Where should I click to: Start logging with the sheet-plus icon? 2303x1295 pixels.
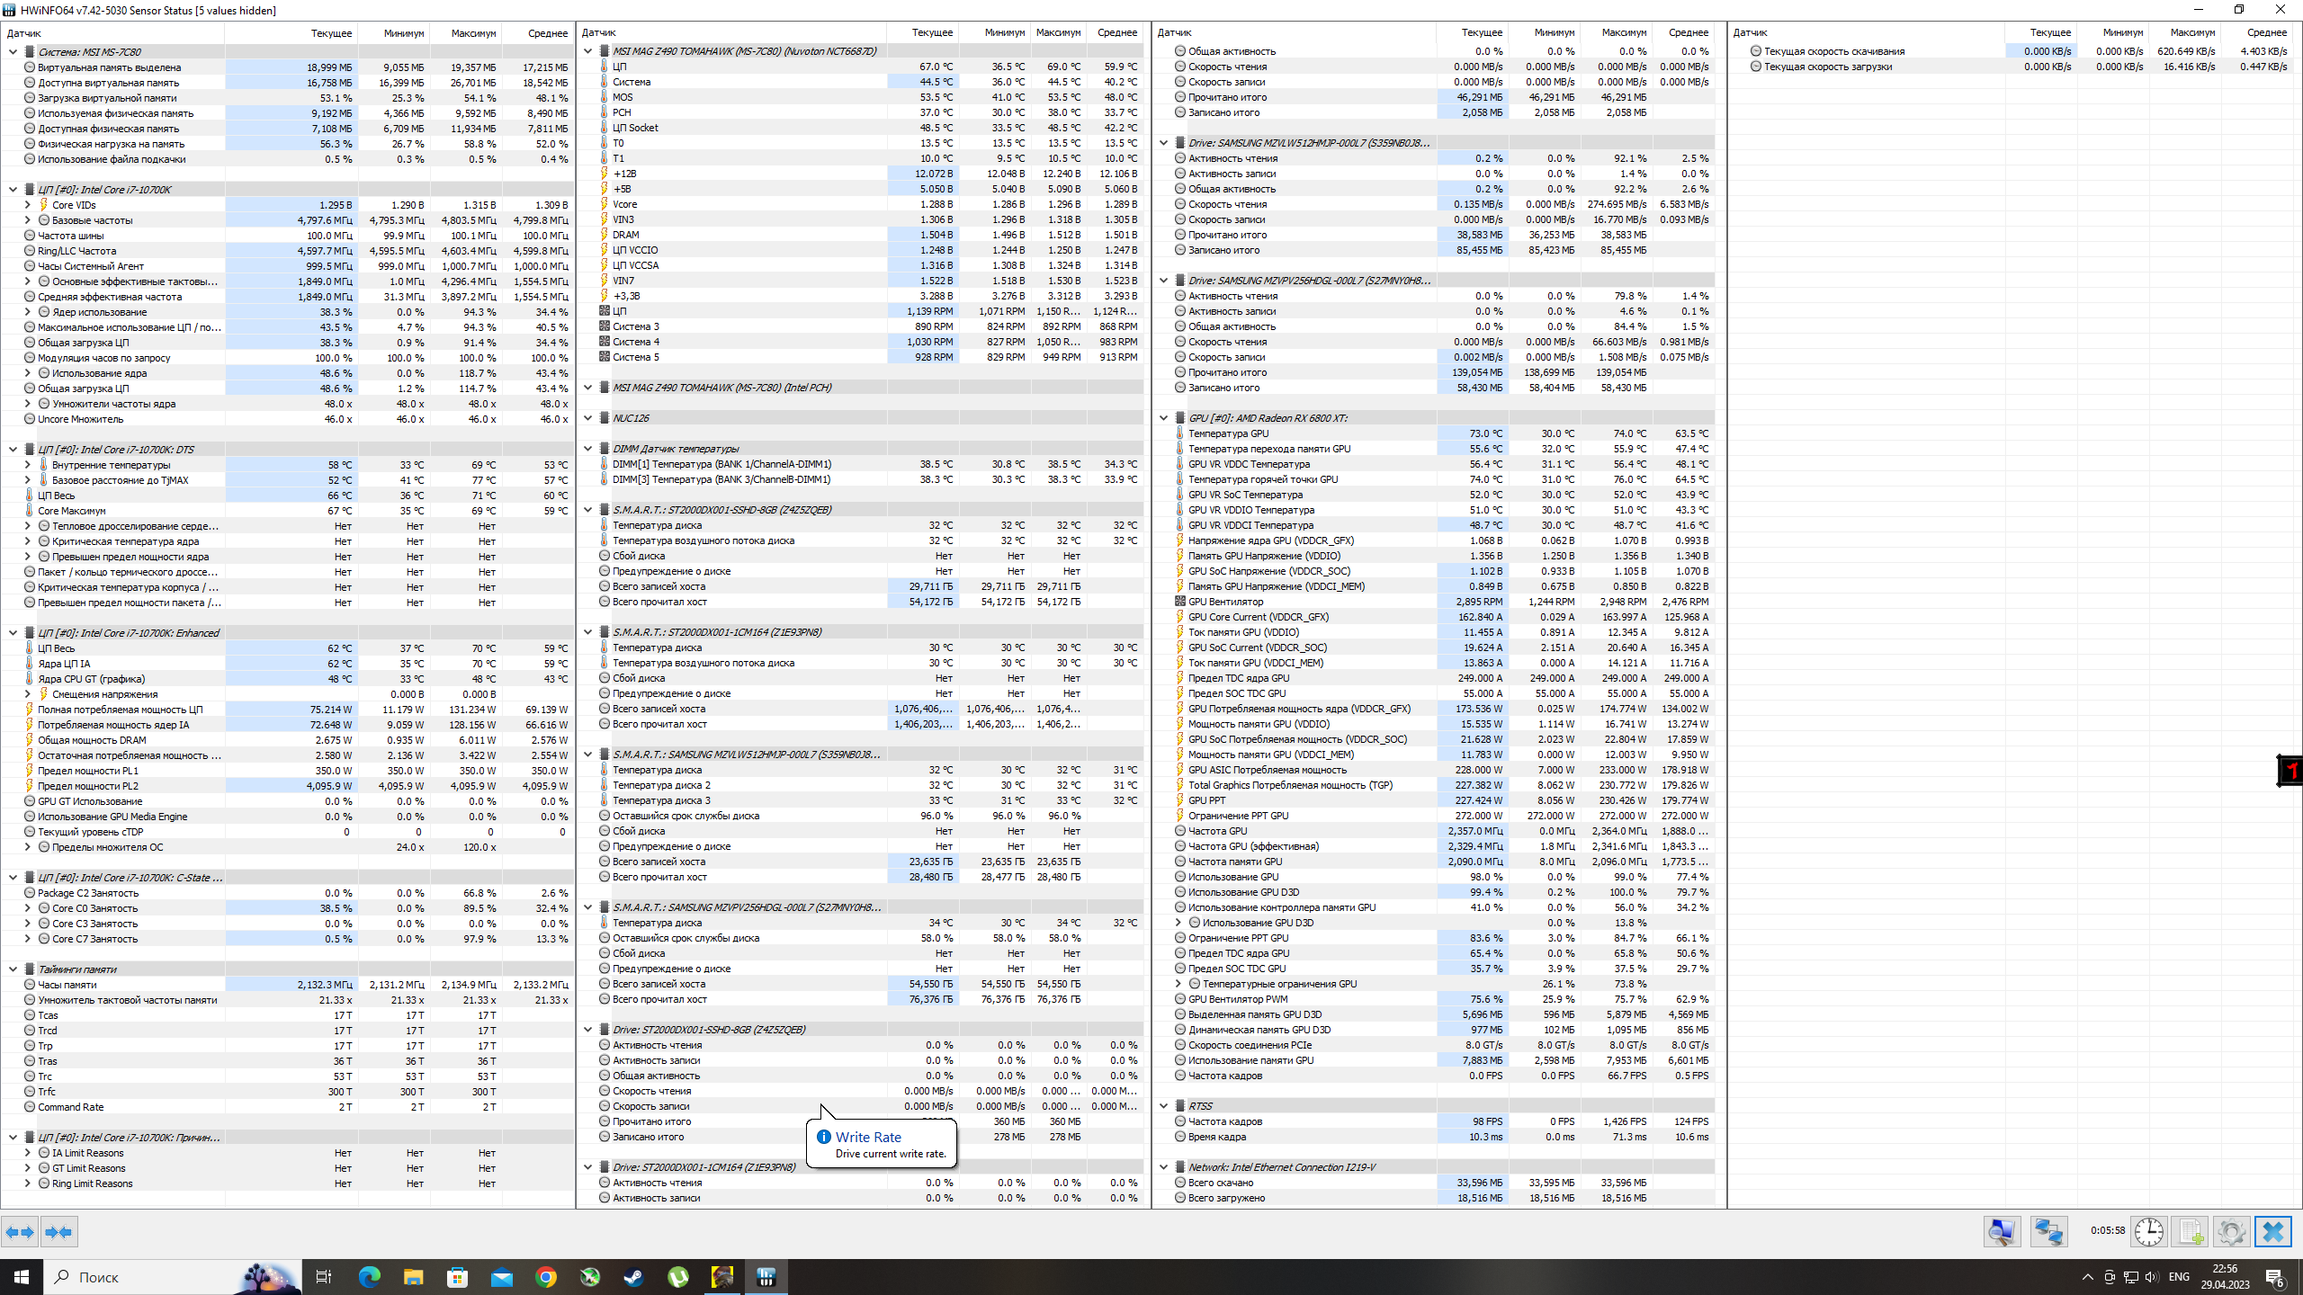click(x=2191, y=1232)
